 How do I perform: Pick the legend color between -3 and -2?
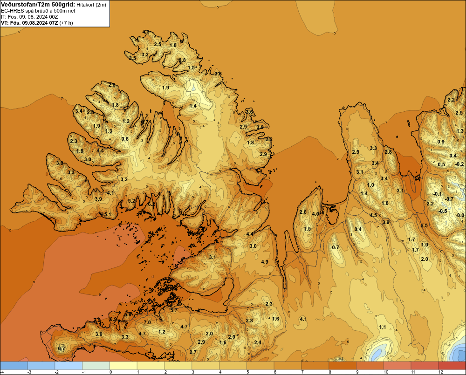(41, 366)
